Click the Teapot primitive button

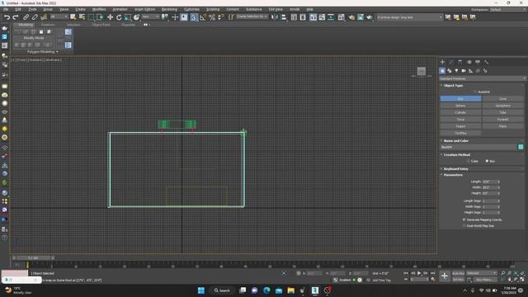(x=460, y=126)
